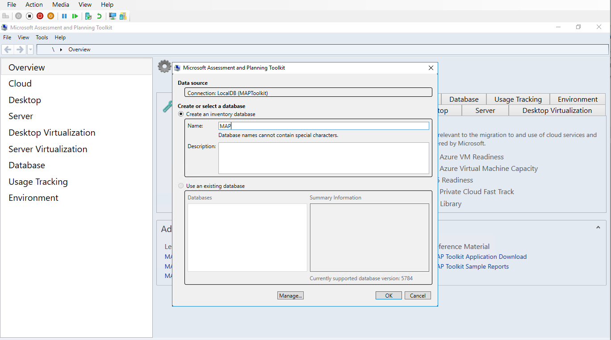Screen dimensions: 611x340
Task: Click the yellow zipper icon in VM toolbar
Action: (123, 16)
